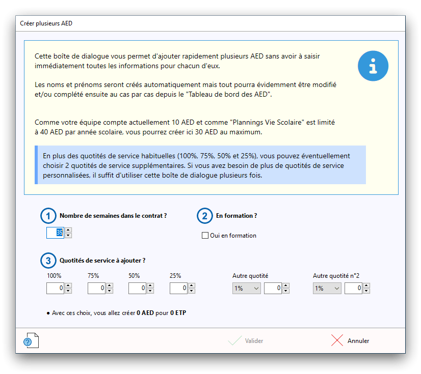Increase the 100% quotité count
421x374 pixels.
(x=69, y=286)
